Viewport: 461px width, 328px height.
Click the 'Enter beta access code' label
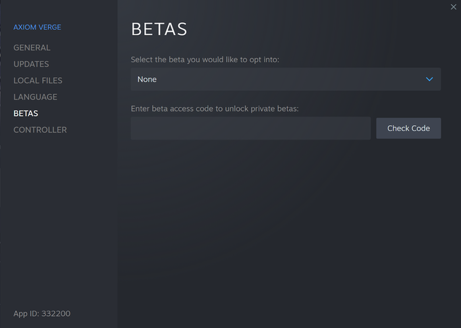coord(215,109)
